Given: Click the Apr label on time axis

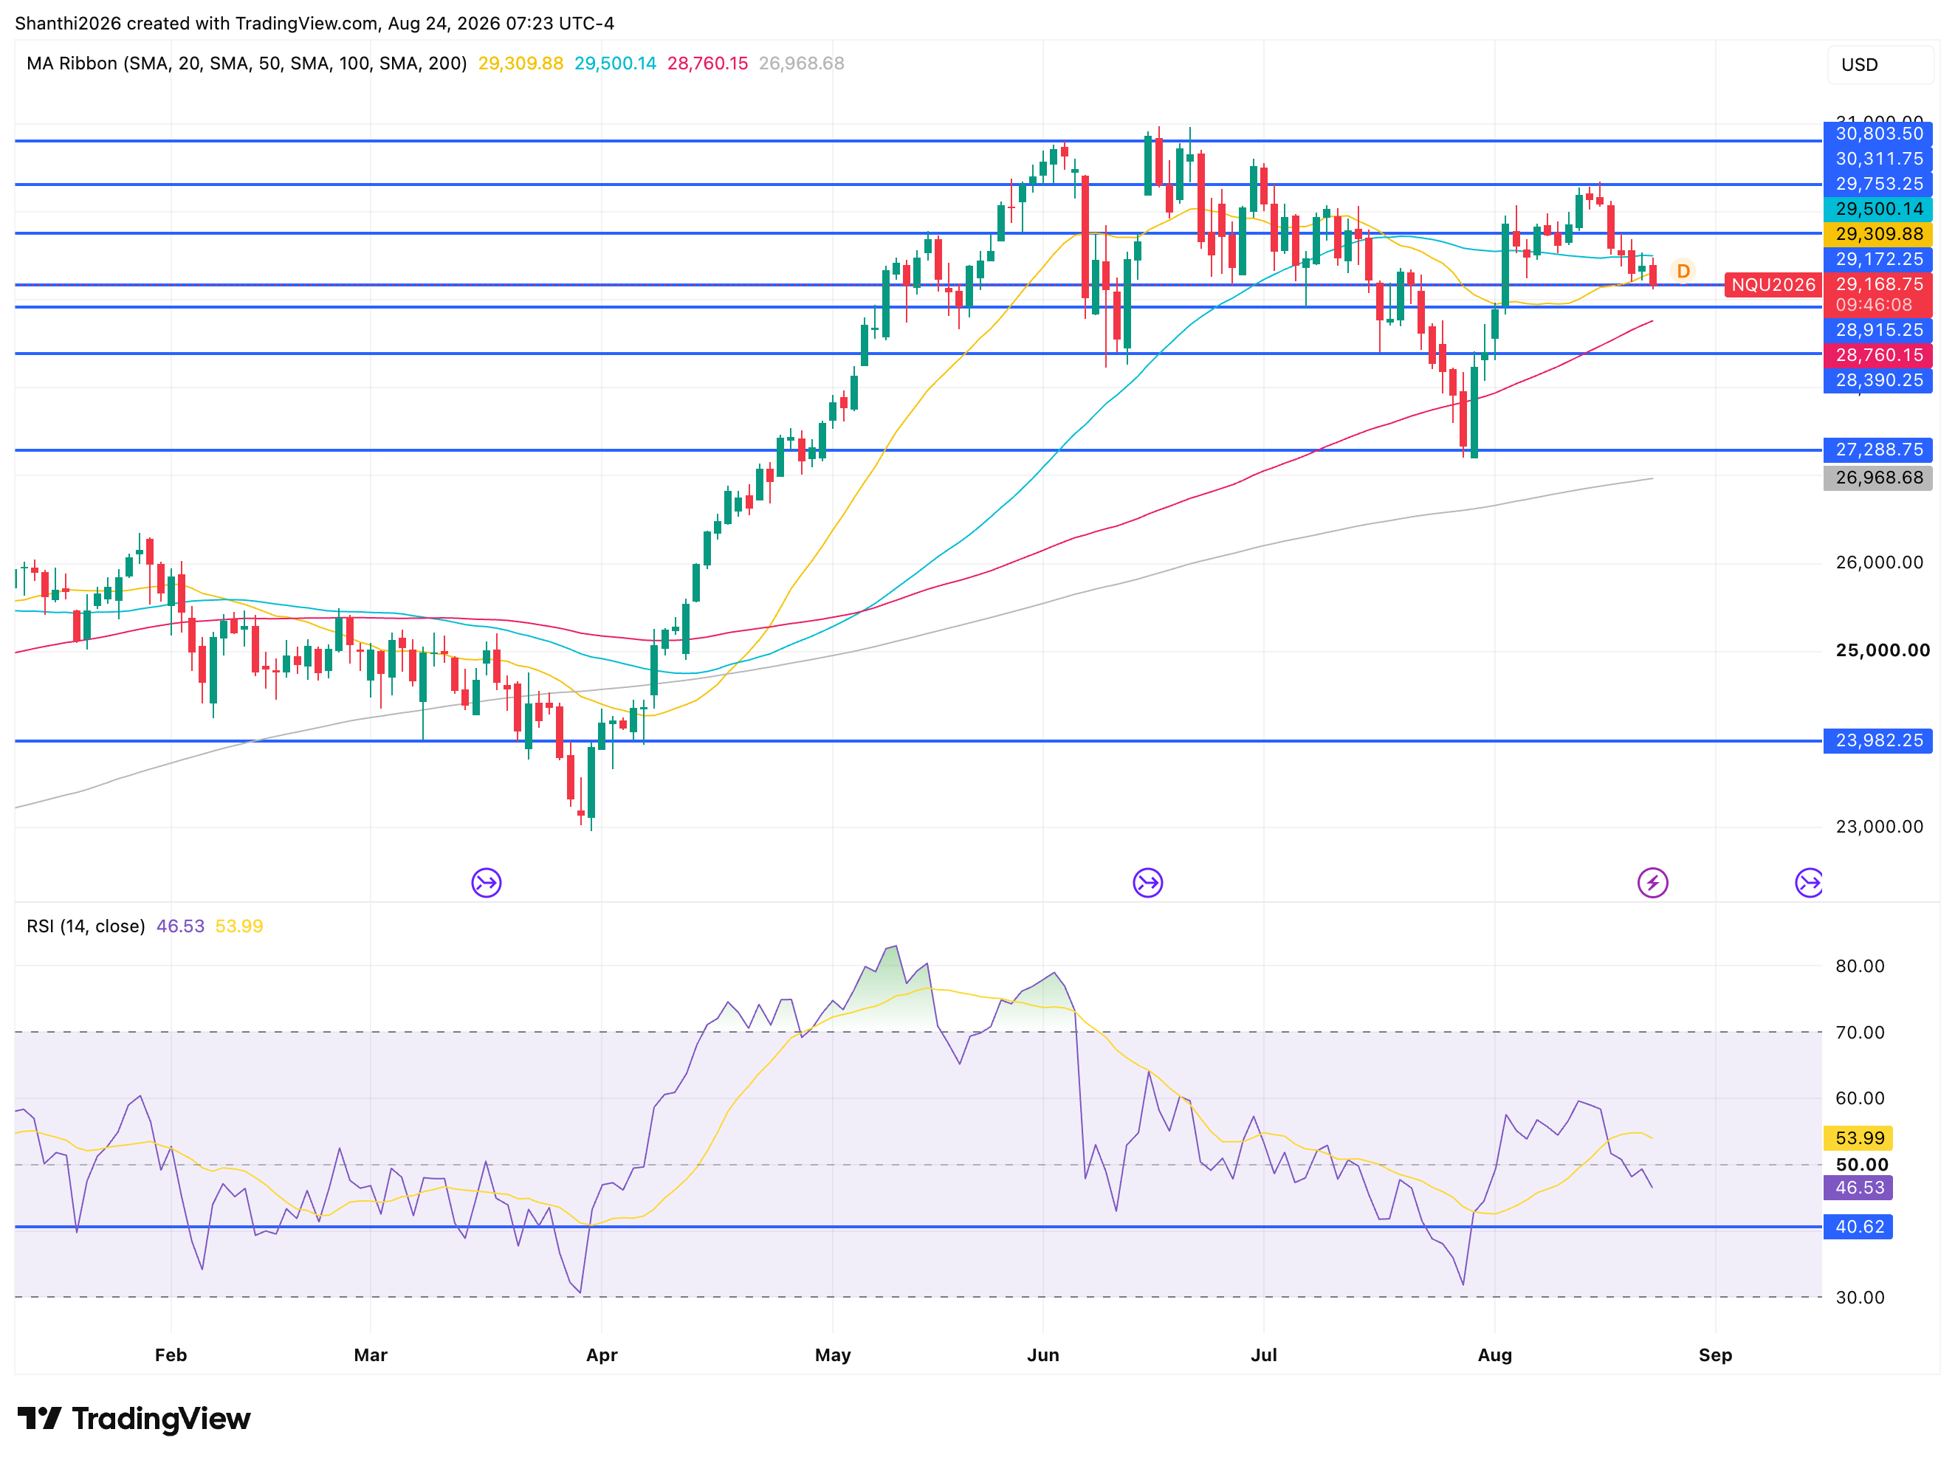Looking at the screenshot, I should (602, 1355).
